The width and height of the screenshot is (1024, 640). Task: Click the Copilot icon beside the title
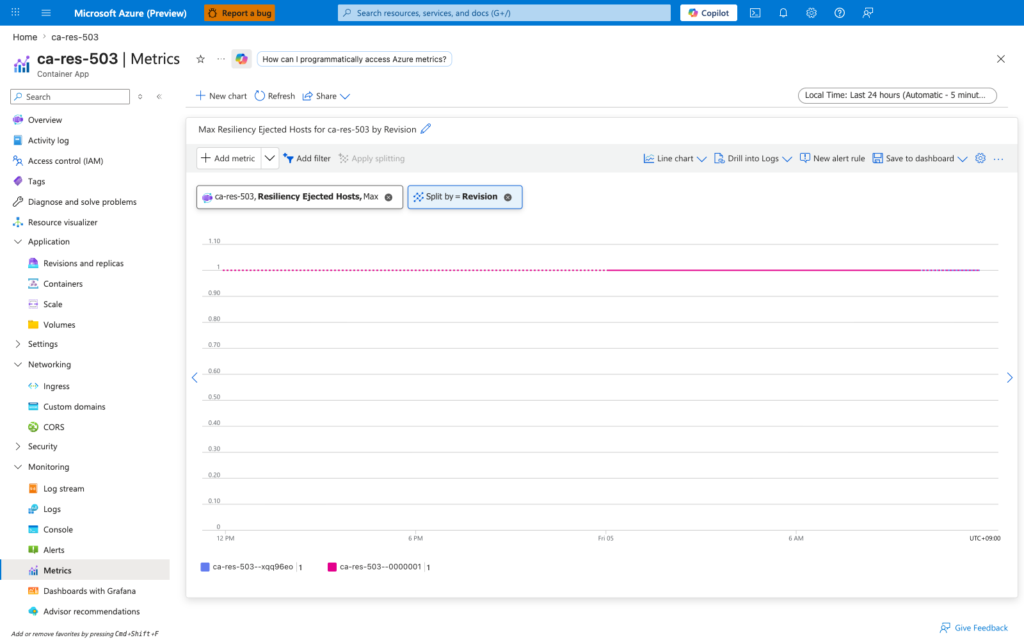tap(241, 59)
